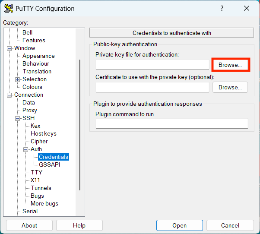Collapse the Window tree node
260x234 pixels.
point(10,48)
